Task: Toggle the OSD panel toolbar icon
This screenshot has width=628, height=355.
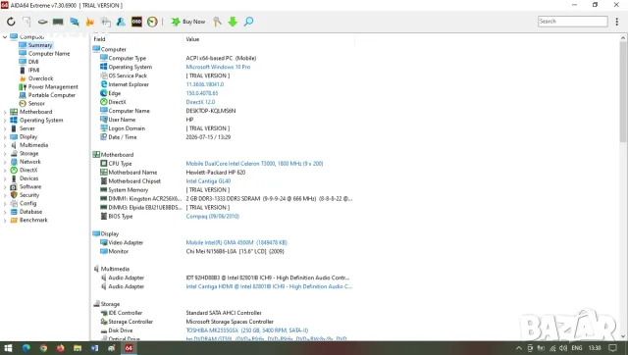Action: [136, 22]
